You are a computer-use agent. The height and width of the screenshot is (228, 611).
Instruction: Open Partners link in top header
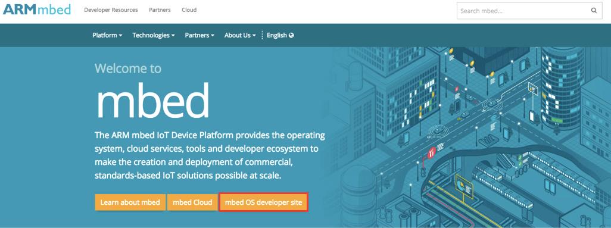(160, 10)
